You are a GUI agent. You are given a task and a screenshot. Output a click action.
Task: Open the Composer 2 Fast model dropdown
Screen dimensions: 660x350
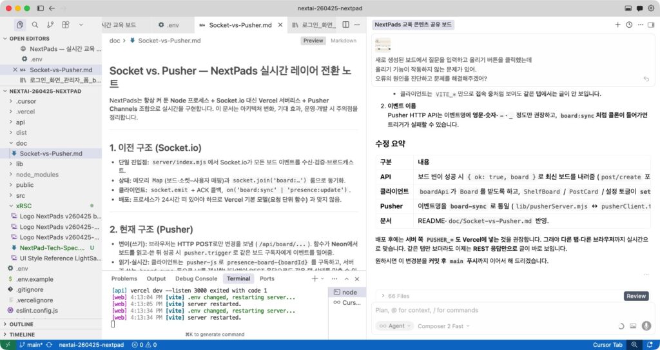click(x=443, y=326)
